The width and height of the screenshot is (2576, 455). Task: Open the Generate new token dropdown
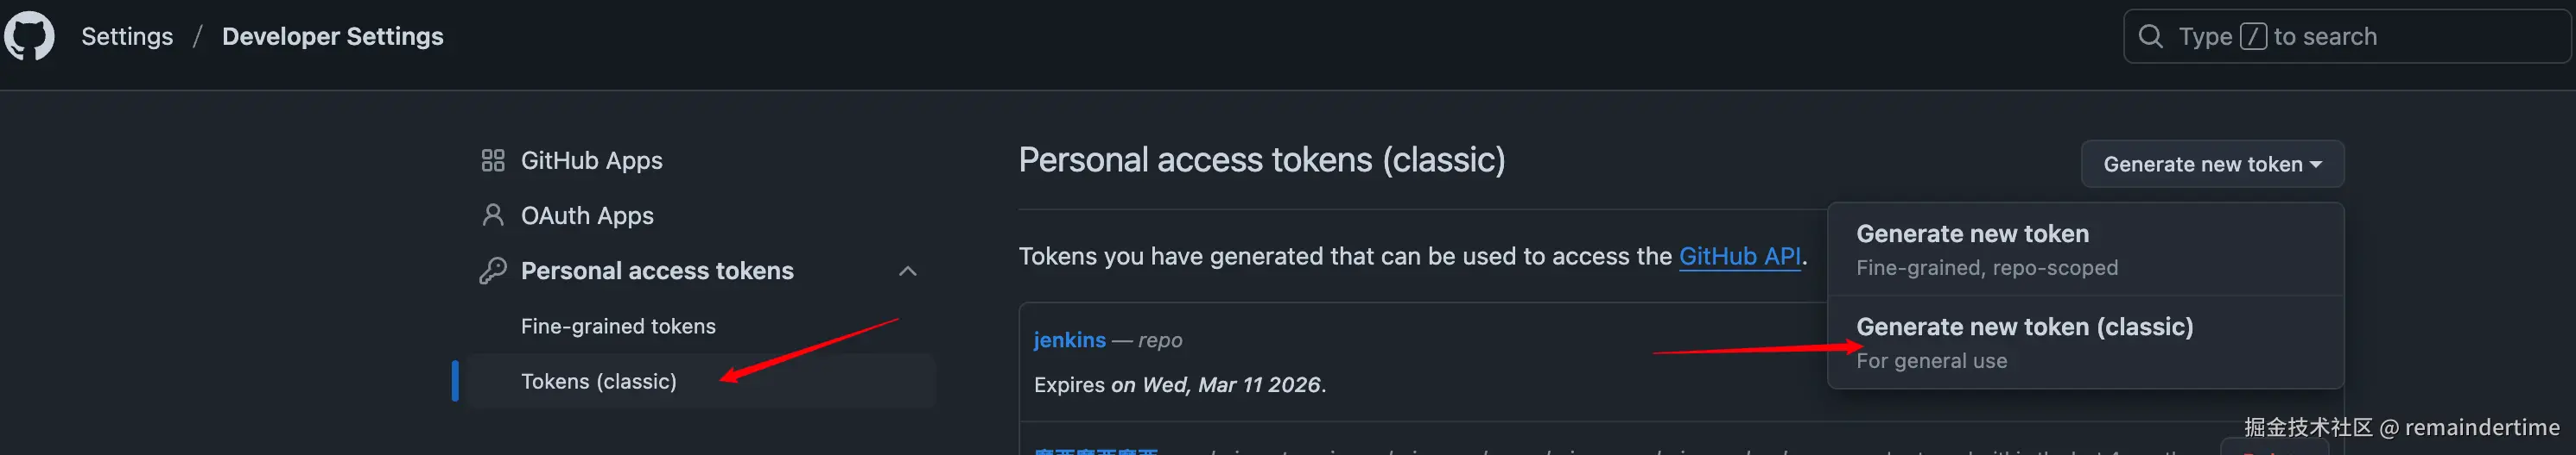tap(2201, 165)
